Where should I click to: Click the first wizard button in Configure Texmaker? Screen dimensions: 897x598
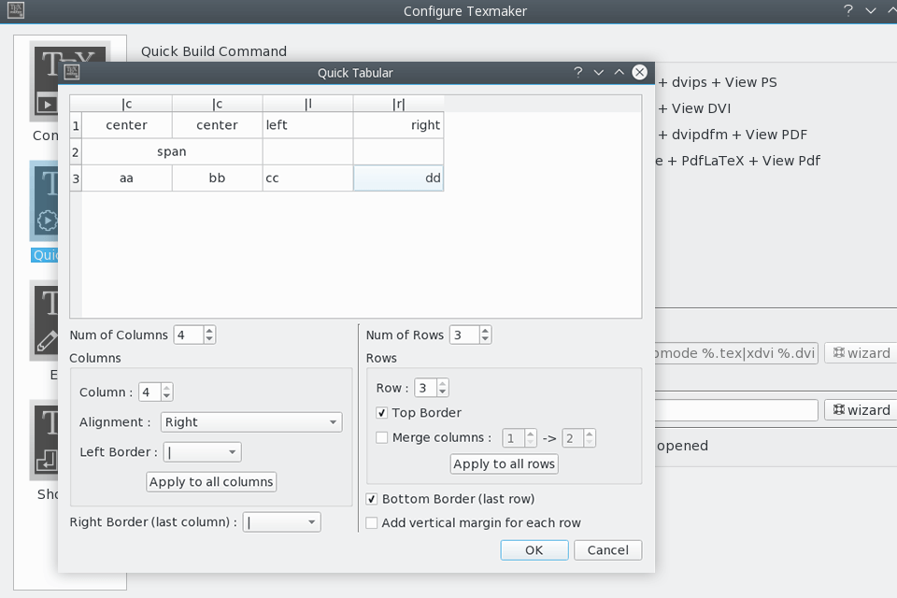pyautogui.click(x=861, y=353)
